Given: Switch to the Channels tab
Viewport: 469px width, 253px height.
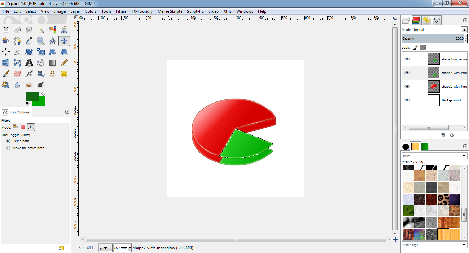Looking at the screenshot, I should (x=416, y=21).
